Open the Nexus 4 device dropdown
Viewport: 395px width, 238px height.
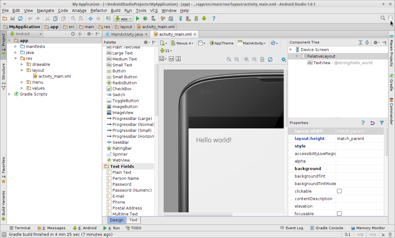coord(182,43)
